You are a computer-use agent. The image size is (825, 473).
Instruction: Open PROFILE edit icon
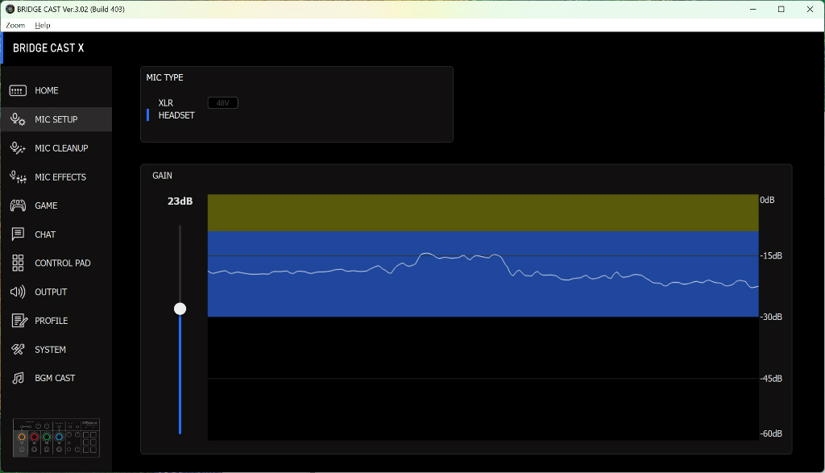(19, 321)
